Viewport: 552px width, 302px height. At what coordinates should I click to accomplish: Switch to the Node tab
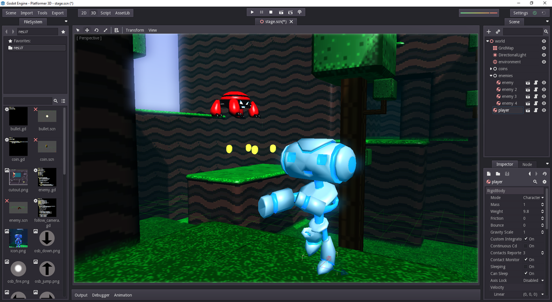527,165
